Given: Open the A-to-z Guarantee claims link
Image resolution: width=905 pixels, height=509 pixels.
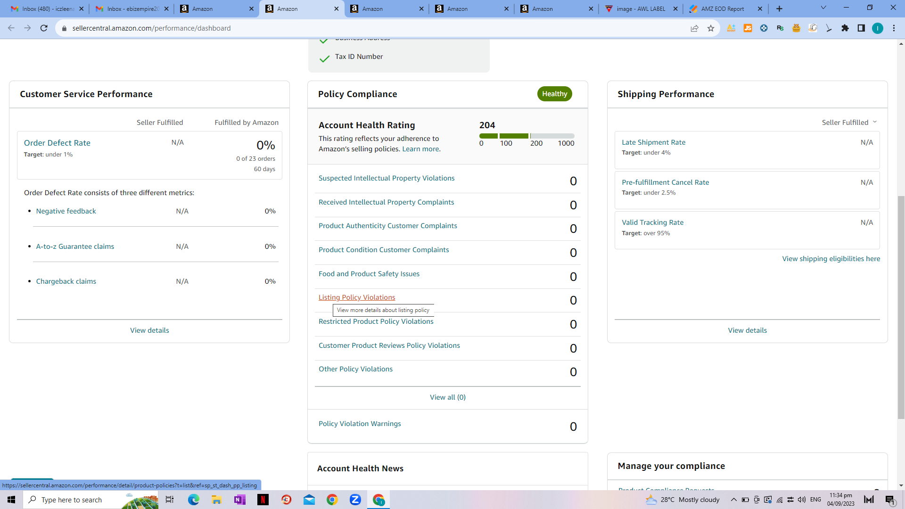Looking at the screenshot, I should 75,246.
